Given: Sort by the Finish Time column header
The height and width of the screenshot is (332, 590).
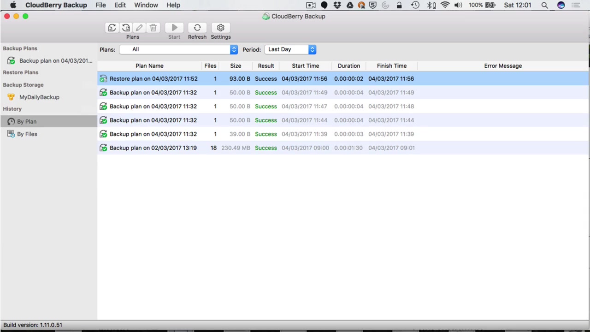Looking at the screenshot, I should [x=392, y=66].
